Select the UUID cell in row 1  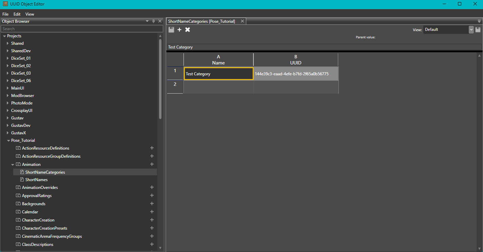pyautogui.click(x=295, y=74)
